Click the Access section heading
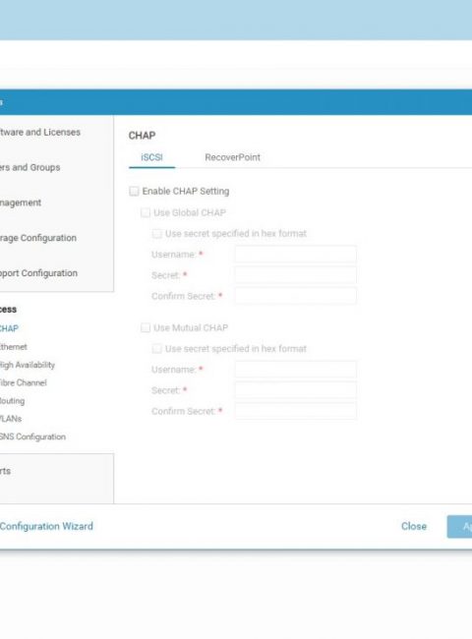 click(x=8, y=310)
